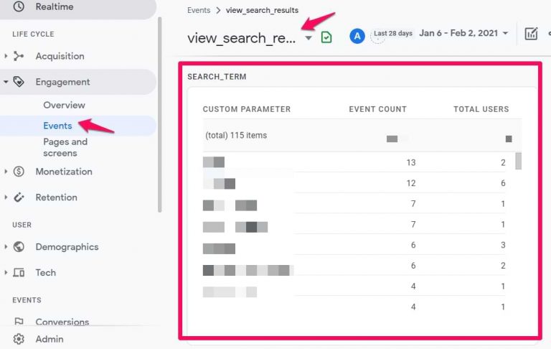Open the view_search_re... event dropdown arrow
The width and height of the screenshot is (551, 349).
click(x=309, y=38)
